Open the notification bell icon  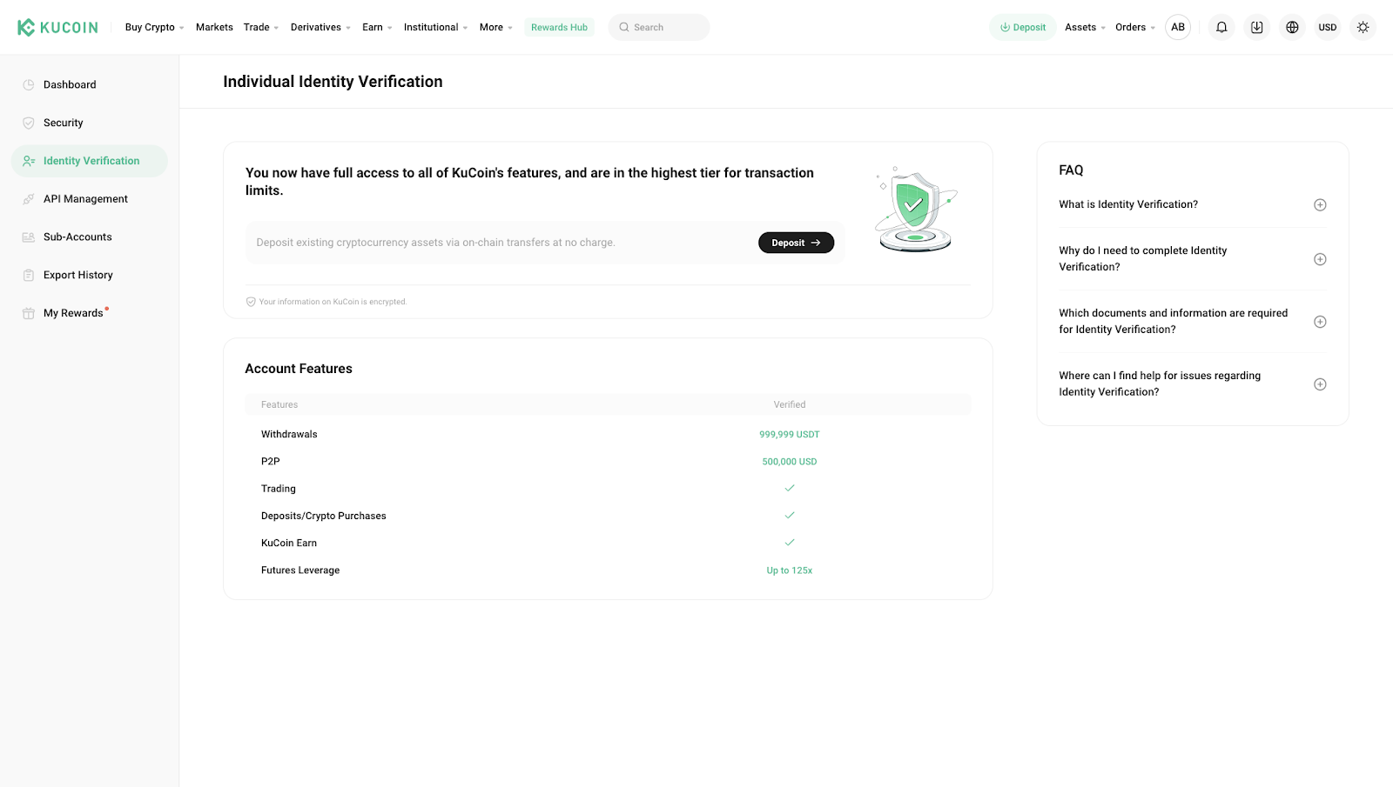[1221, 27]
